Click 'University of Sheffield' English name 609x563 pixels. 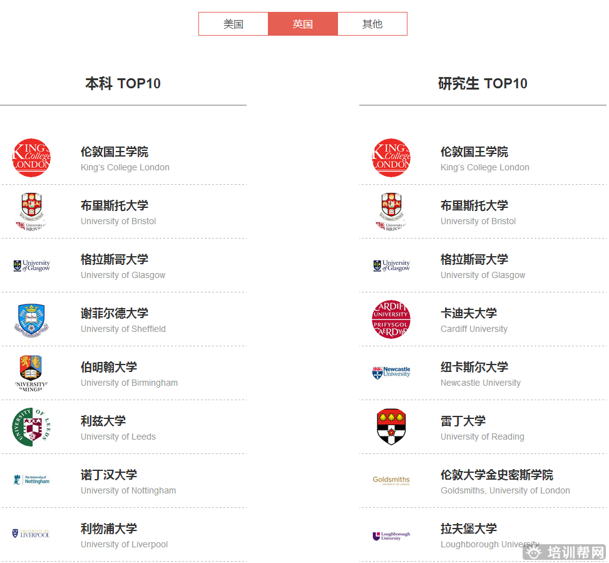point(123,329)
